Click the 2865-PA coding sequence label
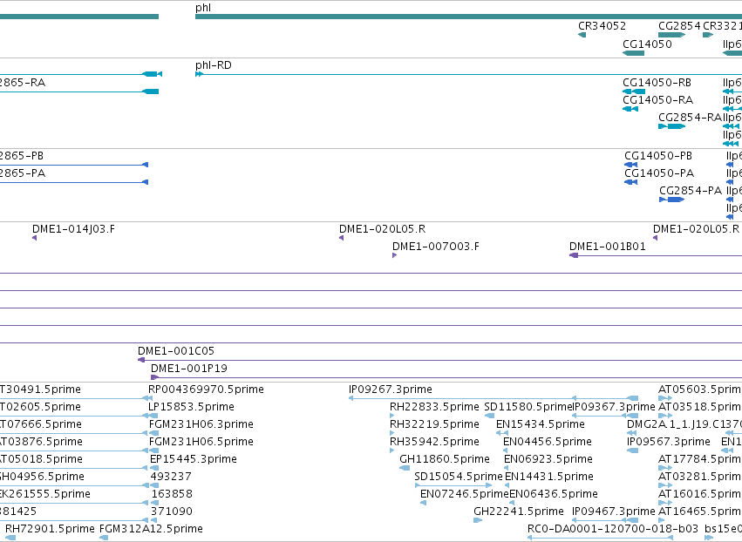Screen dimensions: 742x542 (23, 173)
